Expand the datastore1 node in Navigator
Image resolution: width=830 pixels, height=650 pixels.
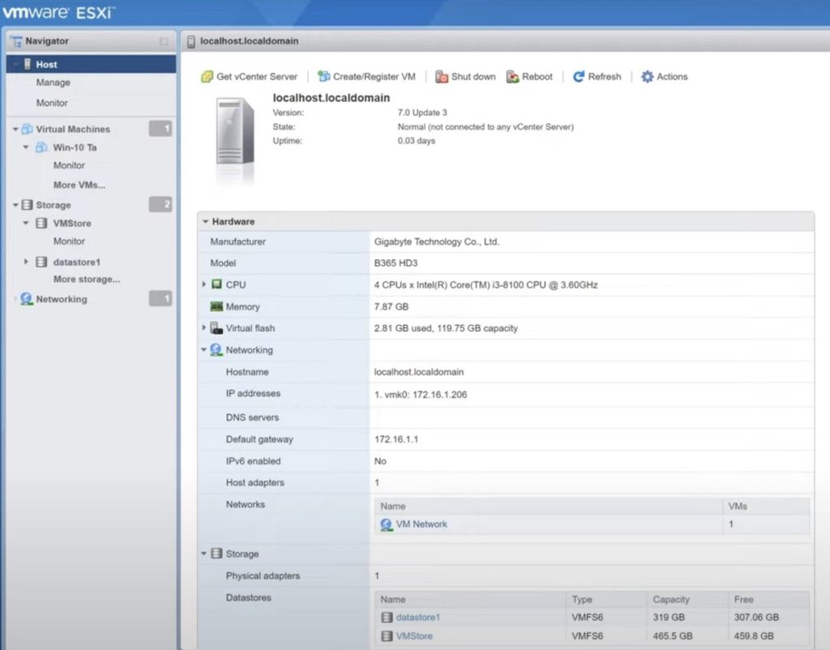[x=26, y=262]
